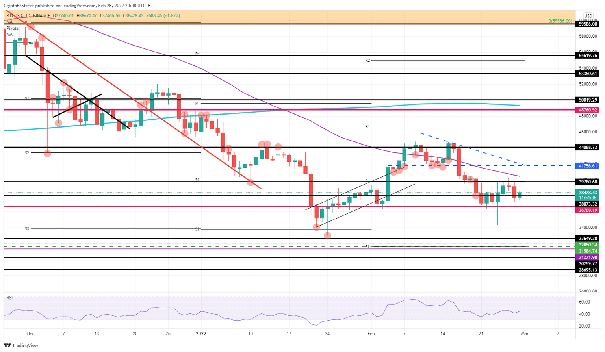Select the pink 36709.19 price level swatch
Viewport: 605px width, 352px height.
point(587,211)
